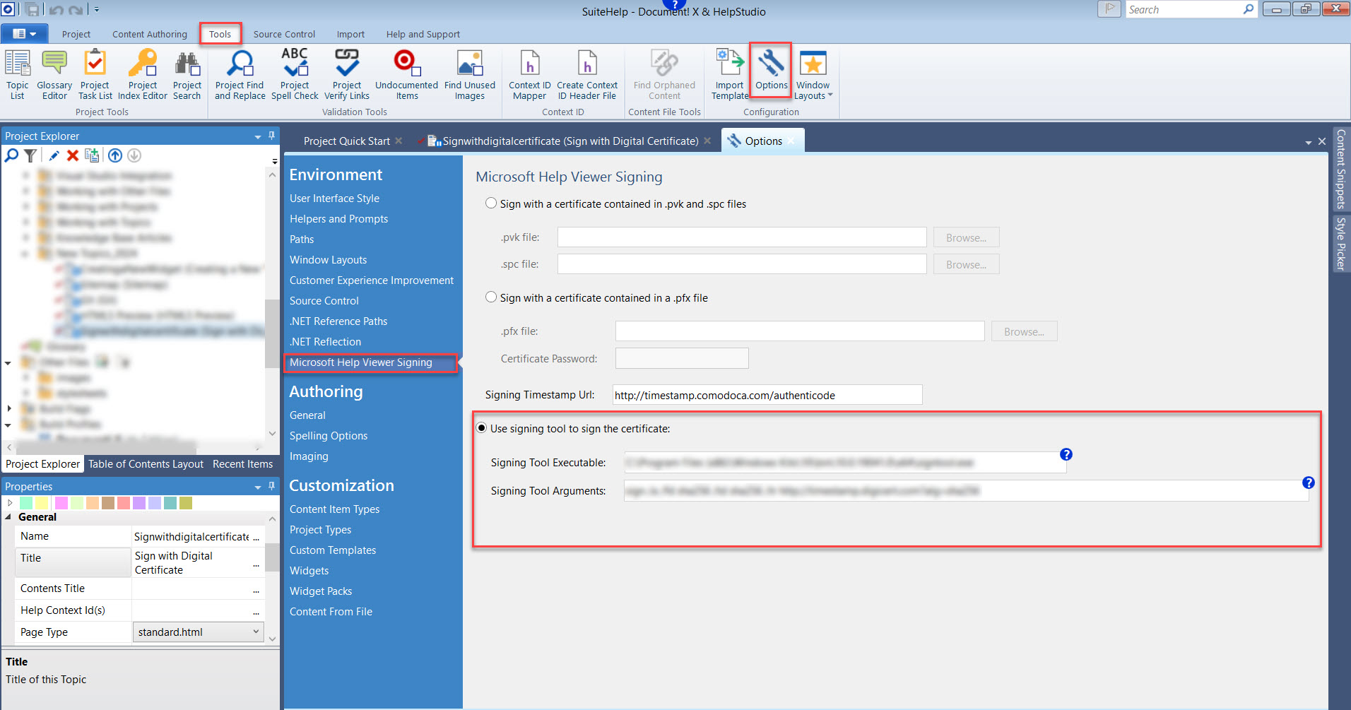The height and width of the screenshot is (710, 1351).
Task: Open Project Find and Replace
Action: [239, 73]
